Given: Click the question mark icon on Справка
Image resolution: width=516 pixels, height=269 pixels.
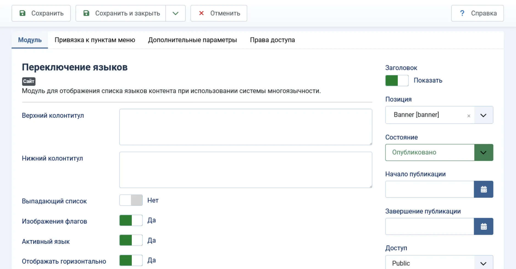Looking at the screenshot, I should (x=462, y=13).
